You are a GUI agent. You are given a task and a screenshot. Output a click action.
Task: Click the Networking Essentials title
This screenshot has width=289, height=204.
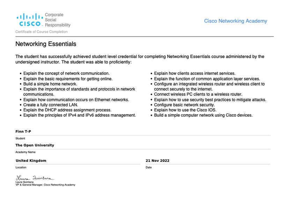(46, 44)
